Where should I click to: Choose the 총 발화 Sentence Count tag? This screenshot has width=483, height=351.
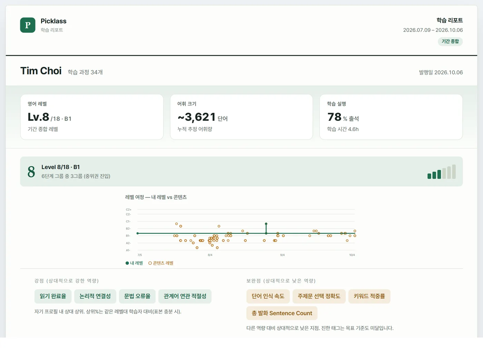tap(282, 313)
